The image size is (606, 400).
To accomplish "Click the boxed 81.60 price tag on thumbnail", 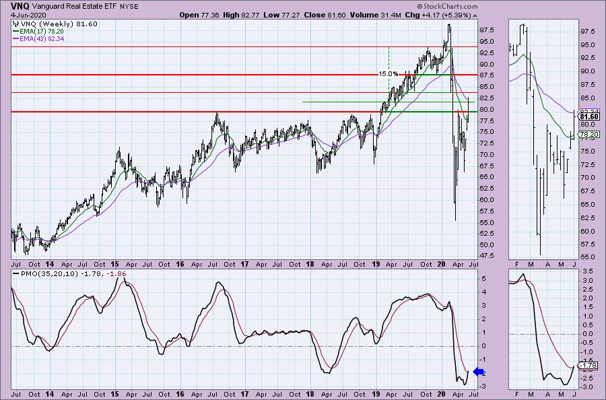I will 590,116.
